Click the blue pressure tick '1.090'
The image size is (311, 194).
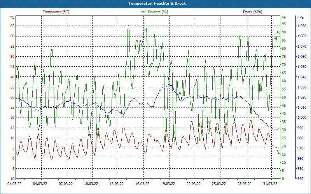pos(302,26)
